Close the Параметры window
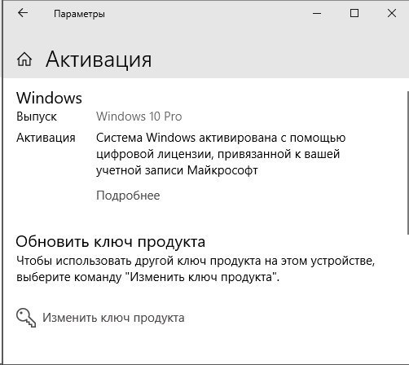Screen dimensions: 409x365 (x=392, y=13)
